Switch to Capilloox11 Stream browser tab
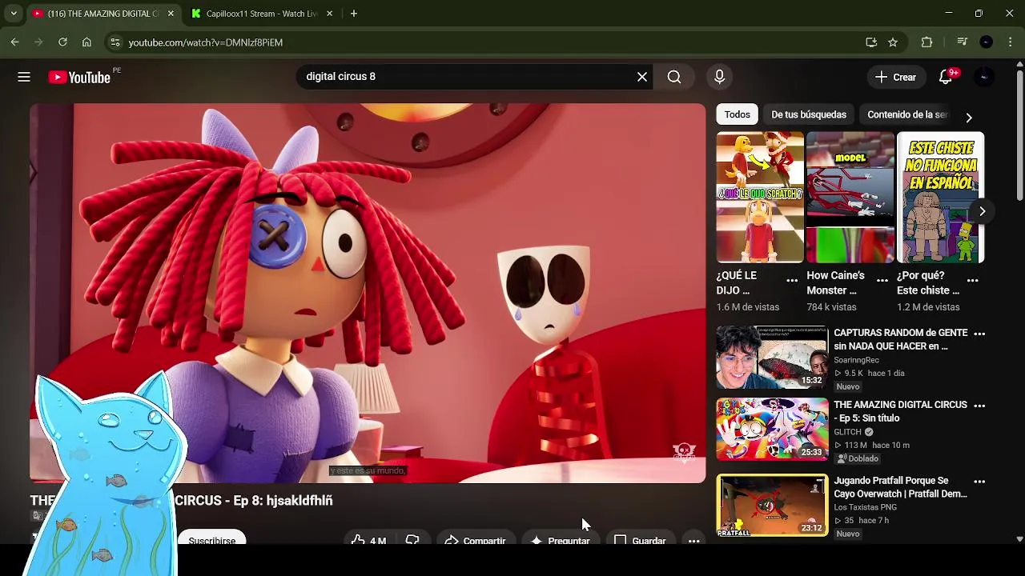Viewport: 1025px width, 576px height. point(261,14)
